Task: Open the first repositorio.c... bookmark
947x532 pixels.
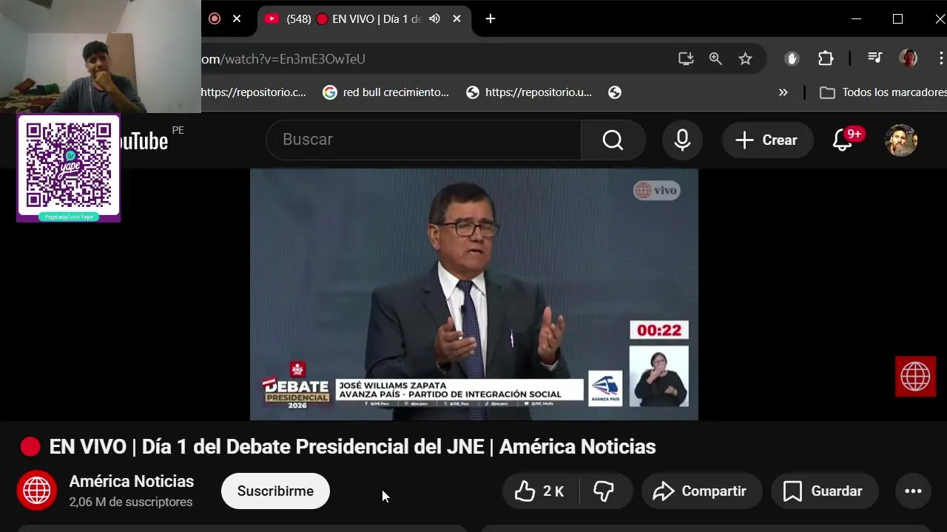Action: coord(254,92)
